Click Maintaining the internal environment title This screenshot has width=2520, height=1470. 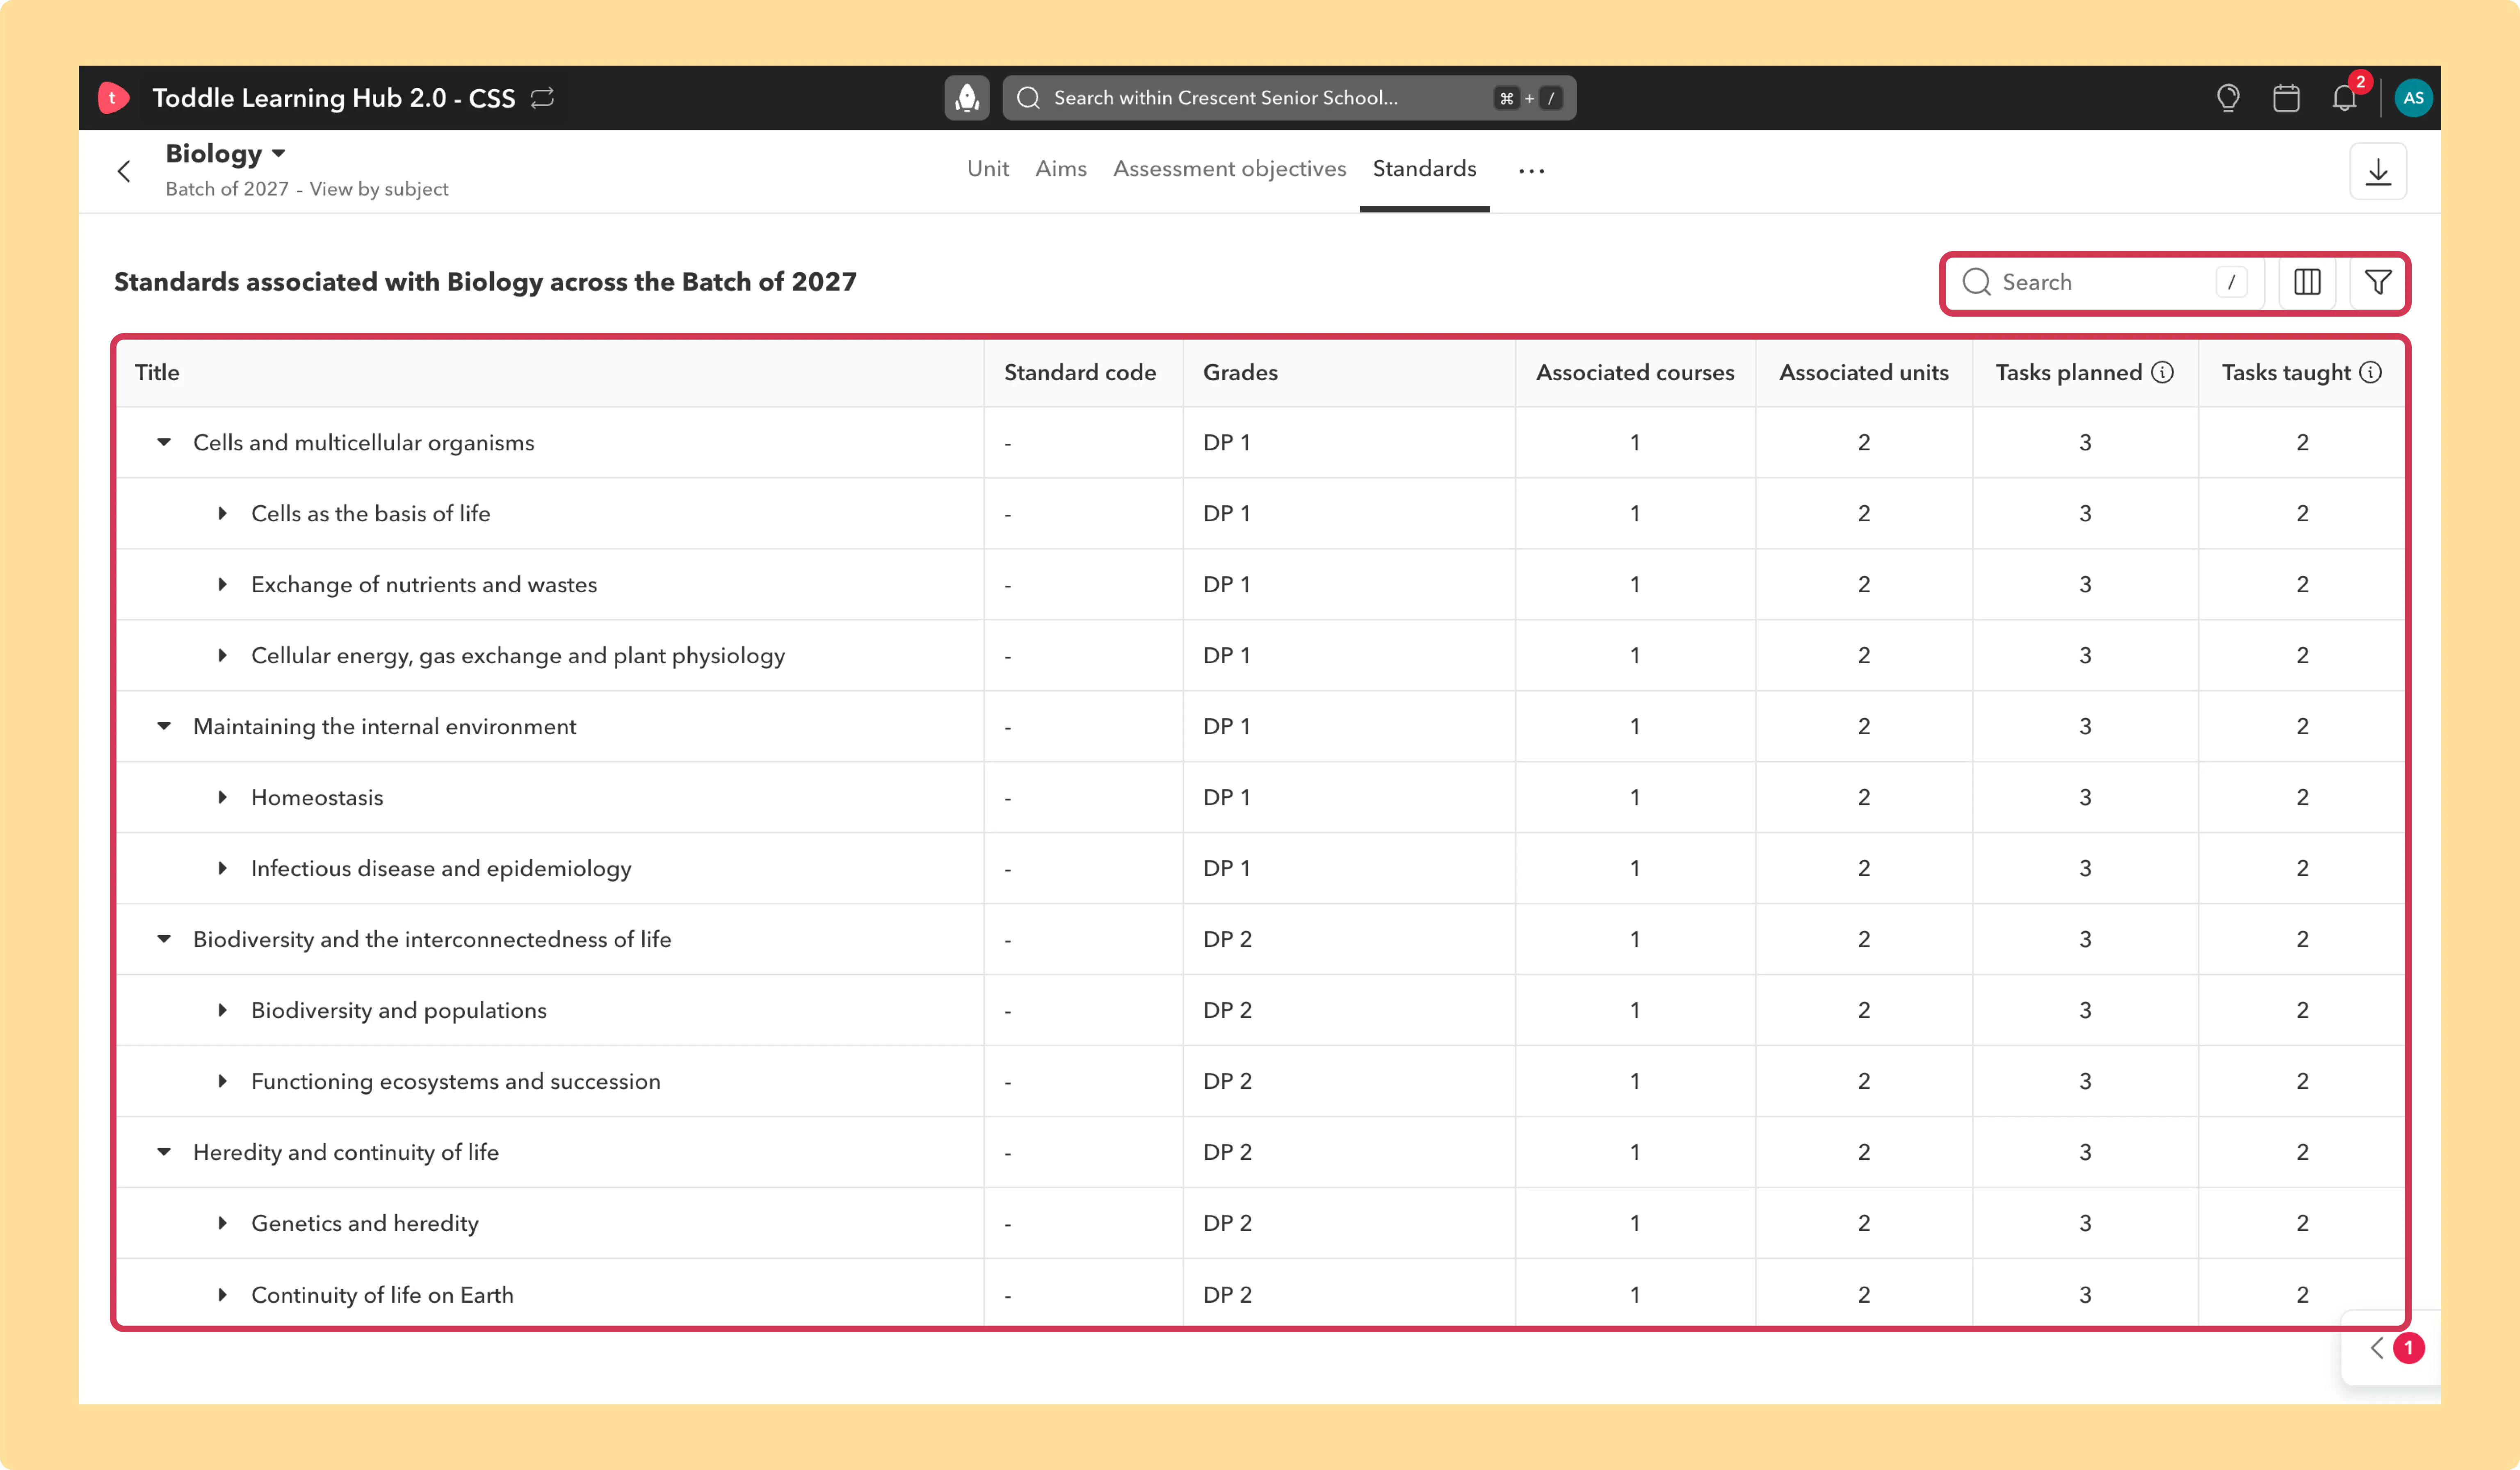385,727
